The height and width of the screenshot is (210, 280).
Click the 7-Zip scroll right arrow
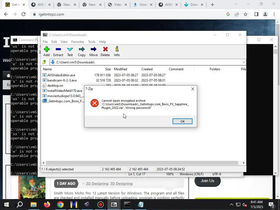[243, 163]
